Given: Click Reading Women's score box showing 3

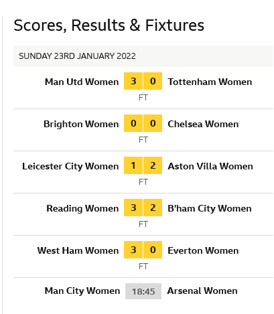Looking at the screenshot, I should [133, 208].
